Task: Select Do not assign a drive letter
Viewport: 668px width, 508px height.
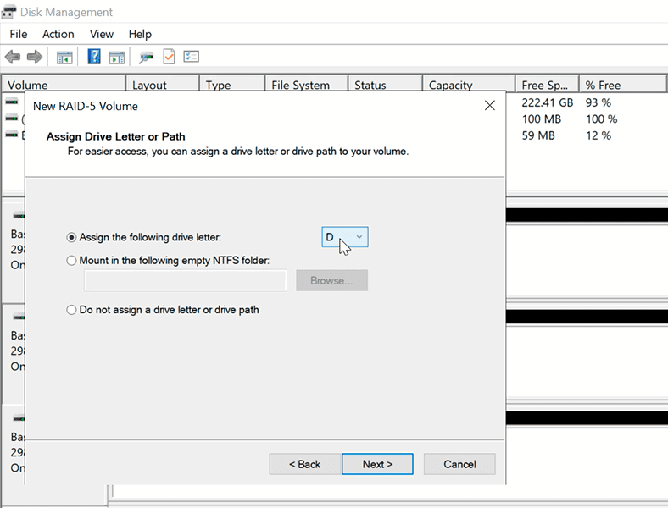Action: point(162,310)
